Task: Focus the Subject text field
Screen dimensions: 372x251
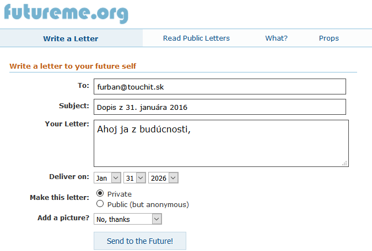Action: [219, 107]
